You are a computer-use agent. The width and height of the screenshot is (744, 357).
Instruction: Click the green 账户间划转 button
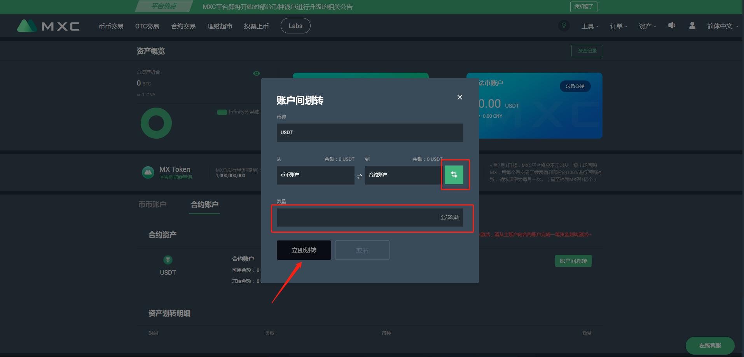click(573, 261)
